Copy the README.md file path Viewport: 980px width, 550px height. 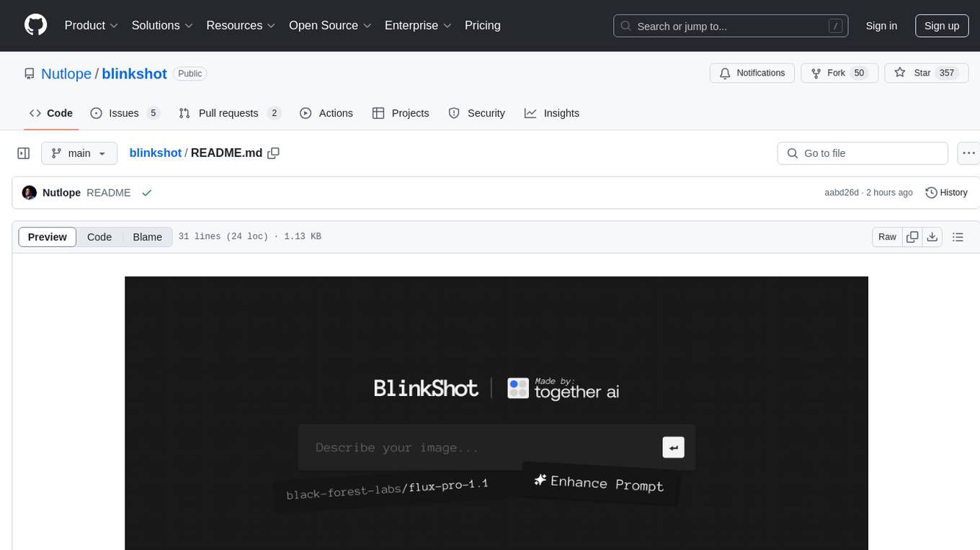[x=274, y=153]
